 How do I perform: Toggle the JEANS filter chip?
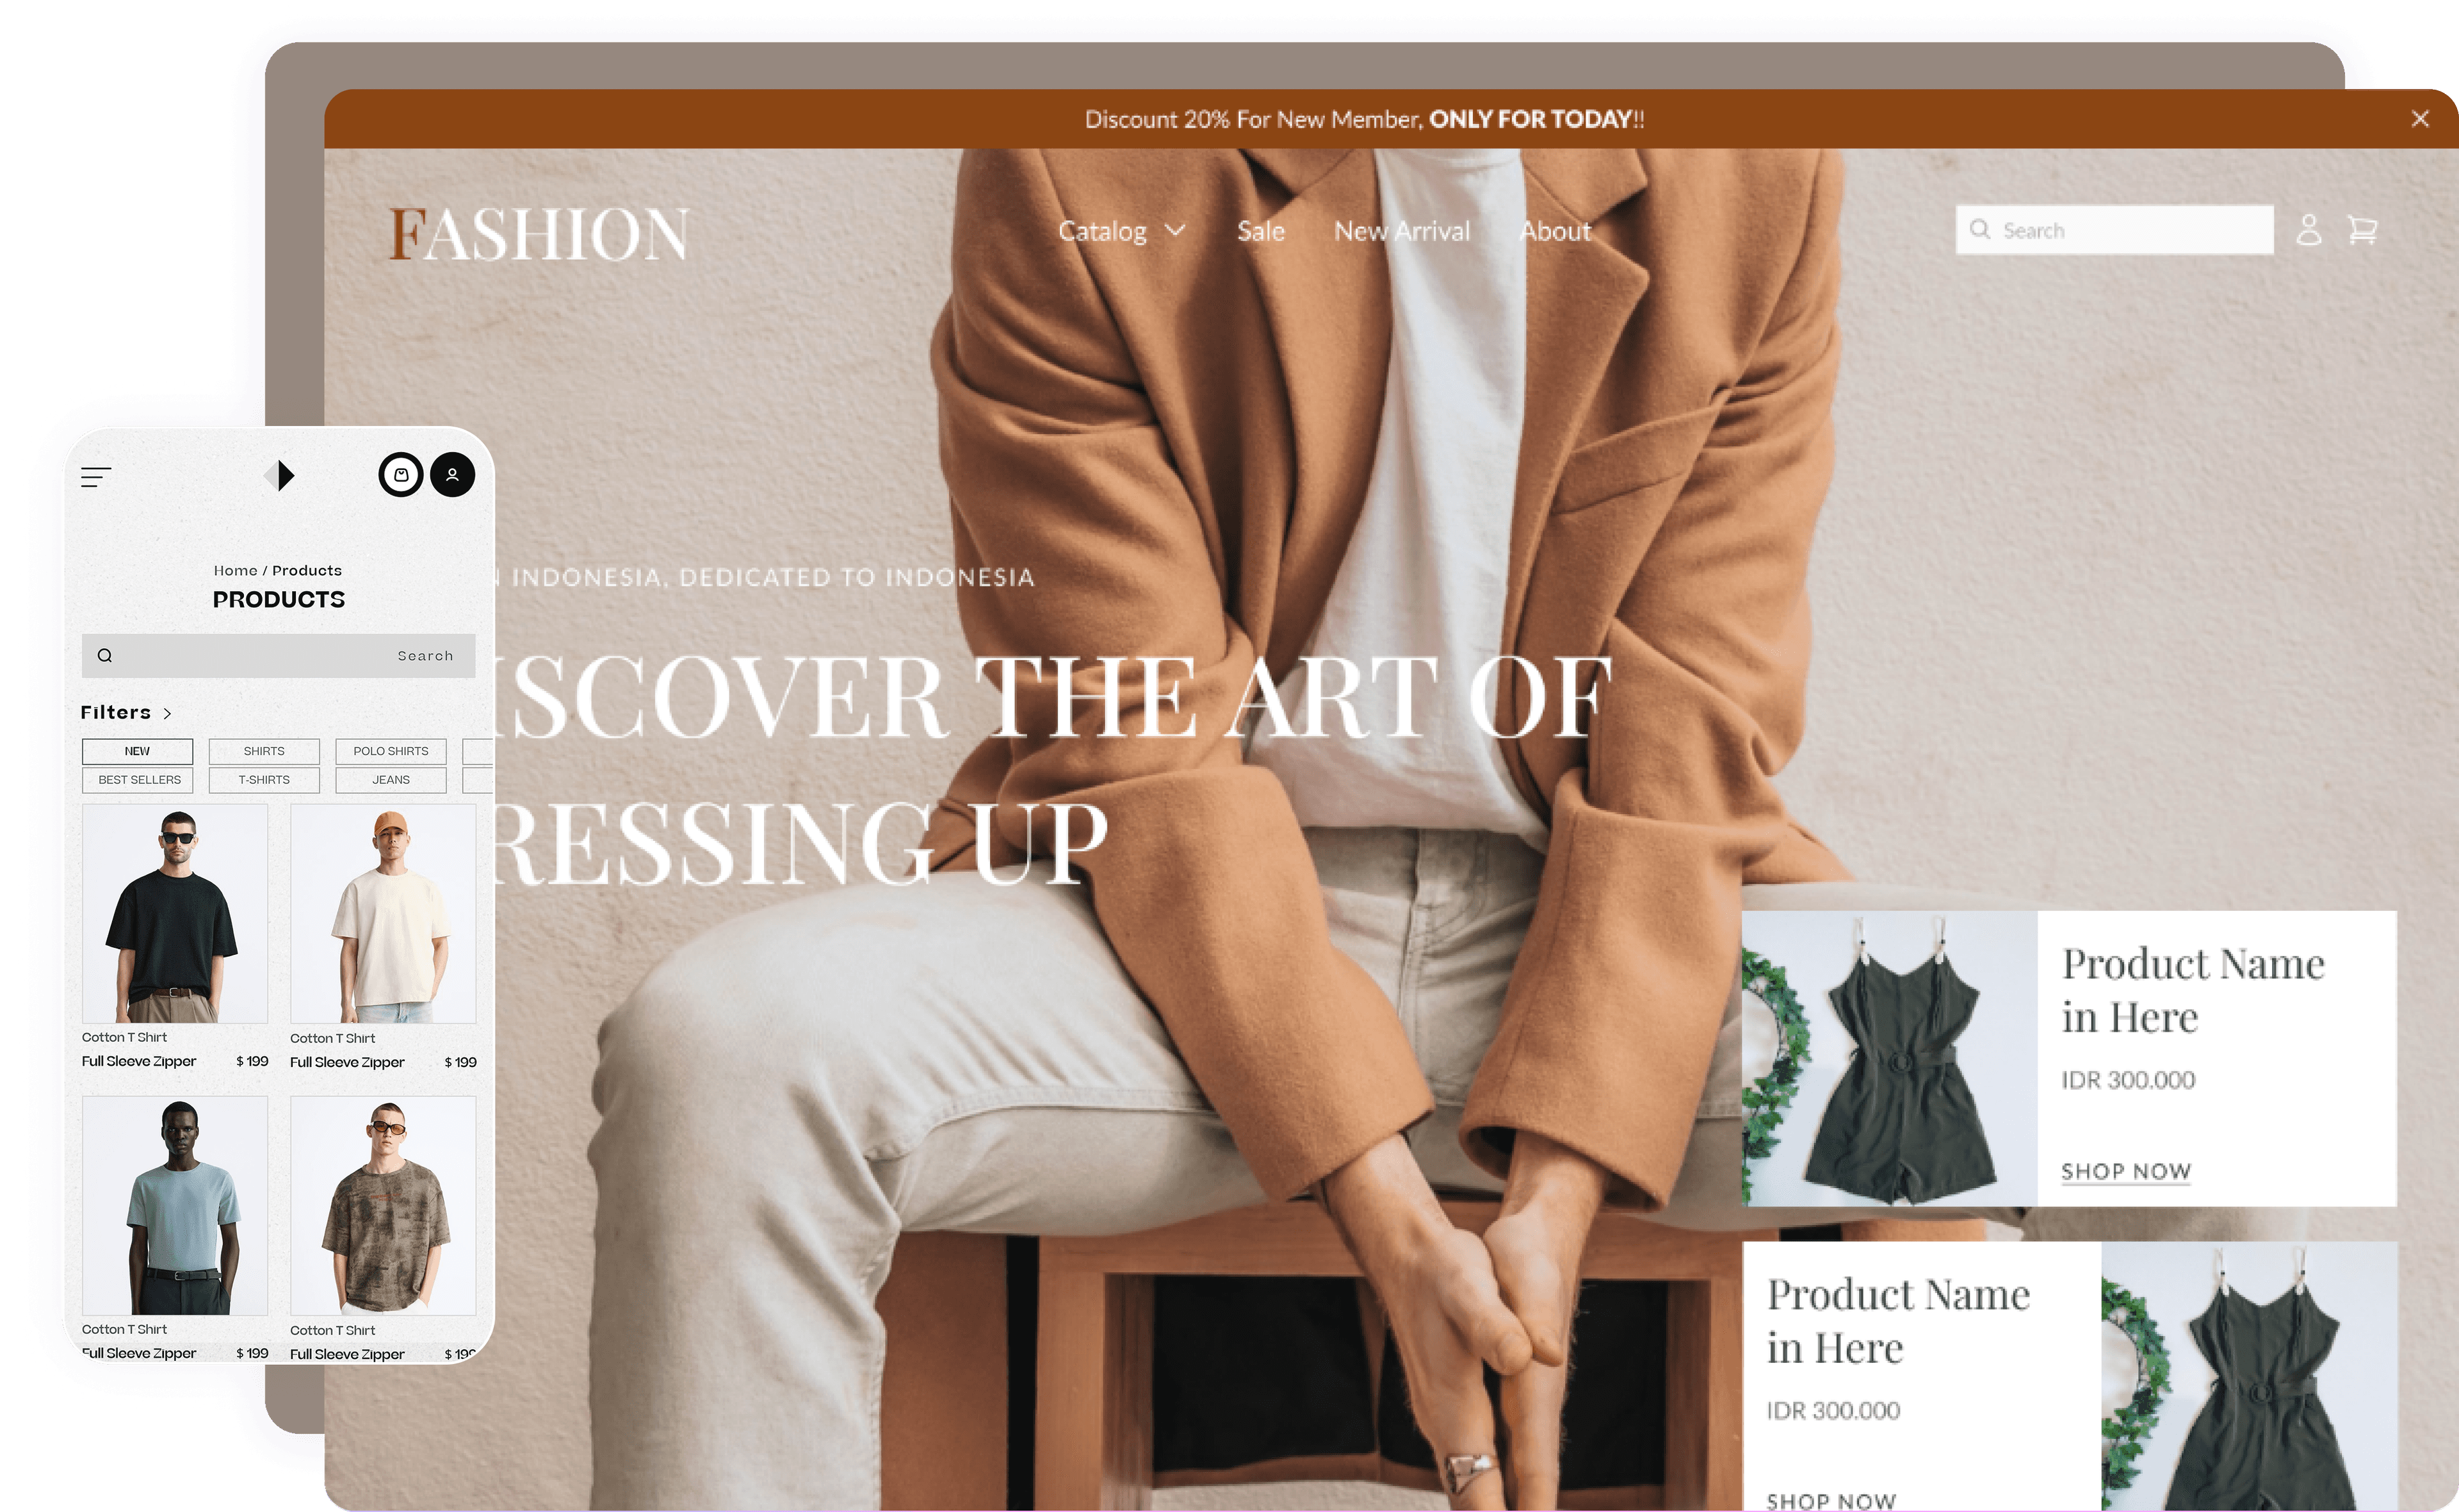pyautogui.click(x=391, y=780)
